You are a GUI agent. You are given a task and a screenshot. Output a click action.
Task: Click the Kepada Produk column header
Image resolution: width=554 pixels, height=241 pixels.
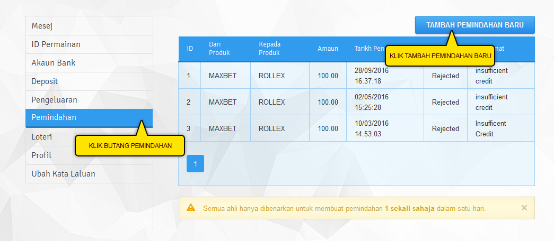tap(269, 49)
